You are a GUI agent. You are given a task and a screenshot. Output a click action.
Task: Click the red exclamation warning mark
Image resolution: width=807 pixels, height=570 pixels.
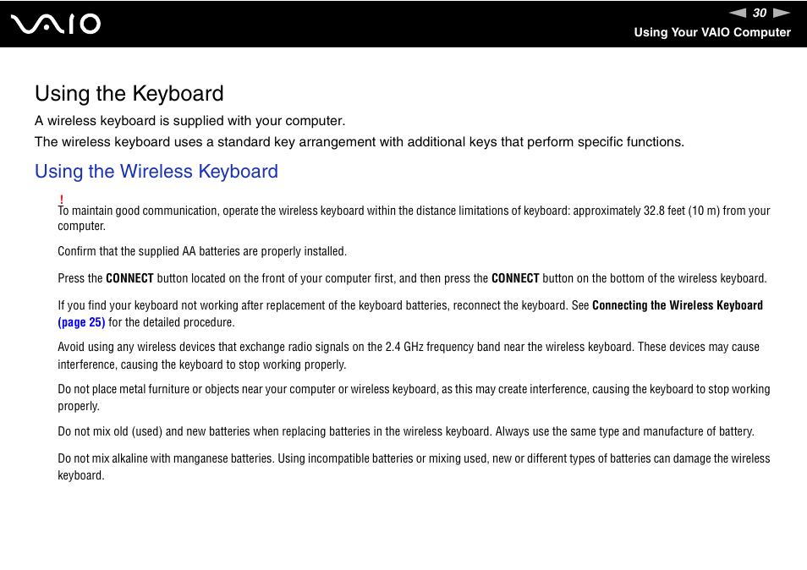tap(61, 199)
